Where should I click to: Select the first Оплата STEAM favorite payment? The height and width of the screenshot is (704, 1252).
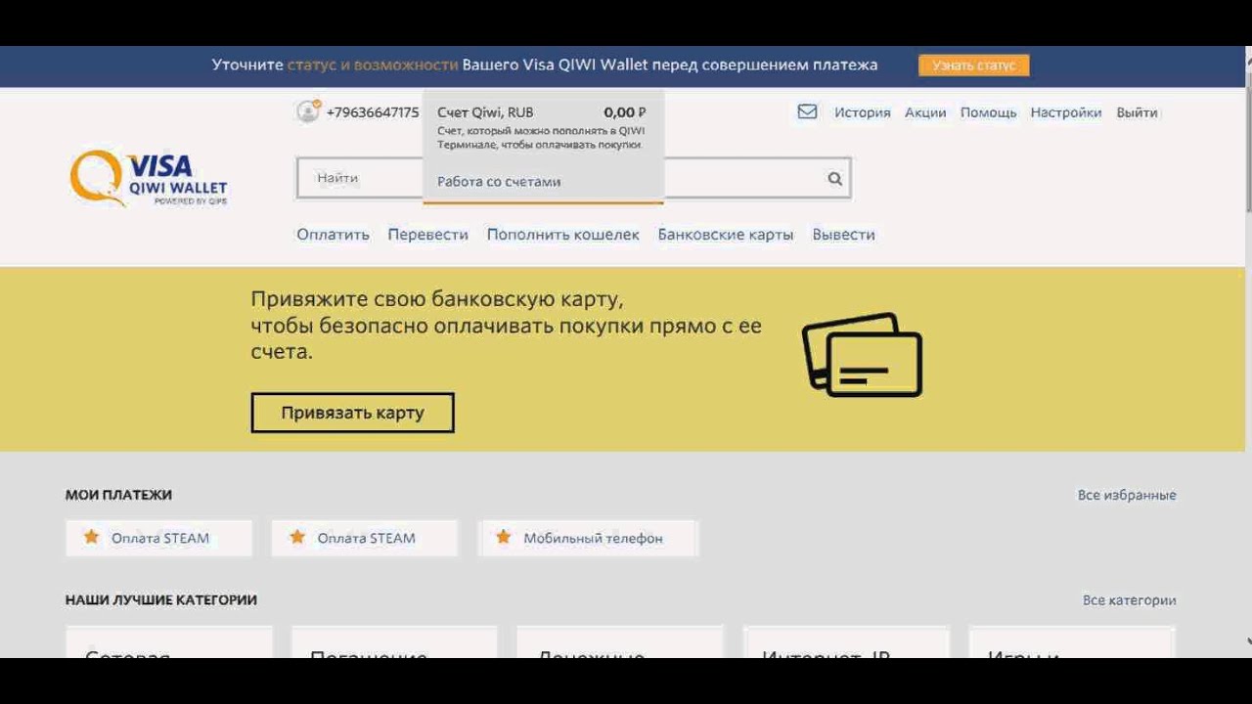(158, 538)
